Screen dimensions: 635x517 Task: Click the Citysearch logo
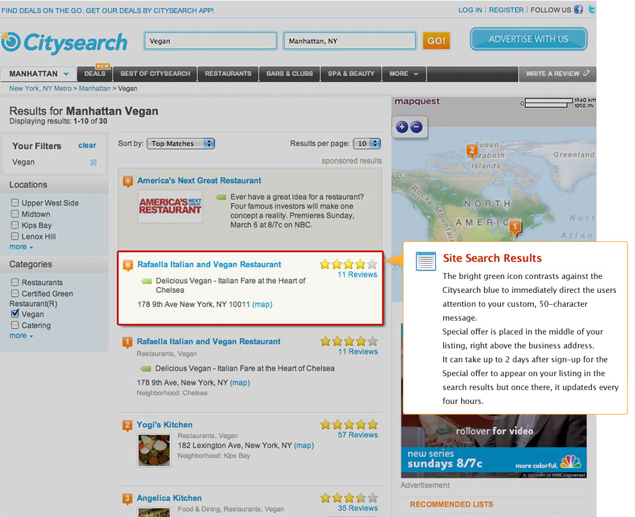[64, 42]
